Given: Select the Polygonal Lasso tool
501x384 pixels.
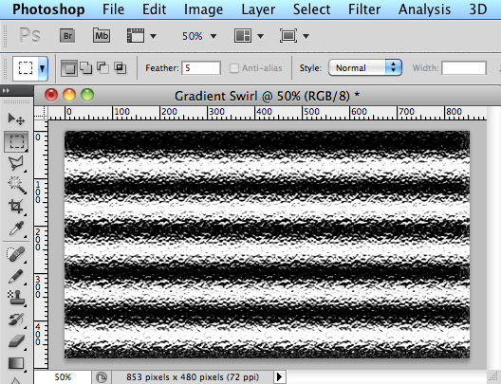Looking at the screenshot, I should [x=16, y=163].
